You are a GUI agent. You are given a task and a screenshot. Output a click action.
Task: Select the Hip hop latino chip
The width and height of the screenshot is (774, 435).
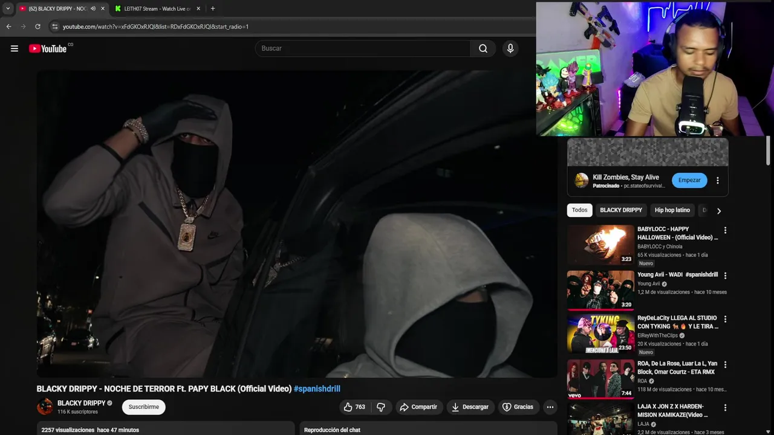pyautogui.click(x=672, y=210)
